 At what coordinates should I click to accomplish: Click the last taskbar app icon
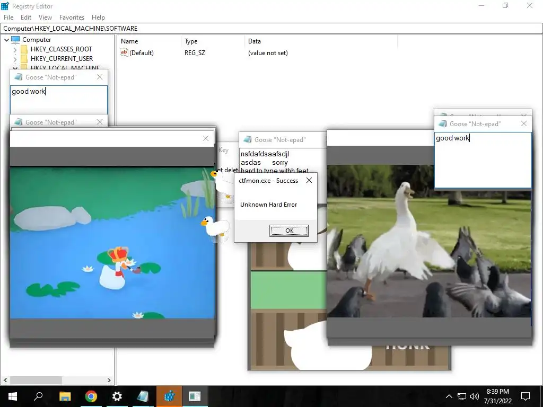[195, 396]
